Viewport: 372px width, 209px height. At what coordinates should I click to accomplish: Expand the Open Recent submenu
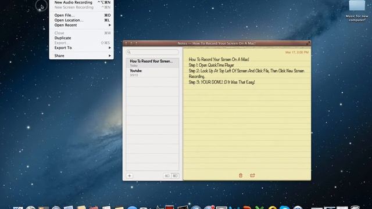tap(81, 25)
